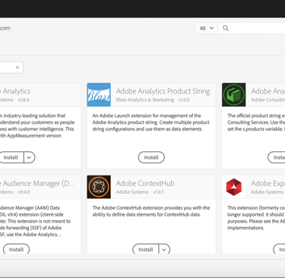The width and height of the screenshot is (285, 278).
Task: Click the Install button under the green package card
Action: (x=277, y=157)
